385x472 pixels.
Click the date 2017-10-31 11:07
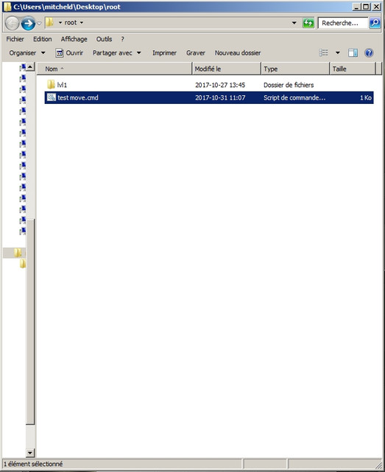[220, 98]
